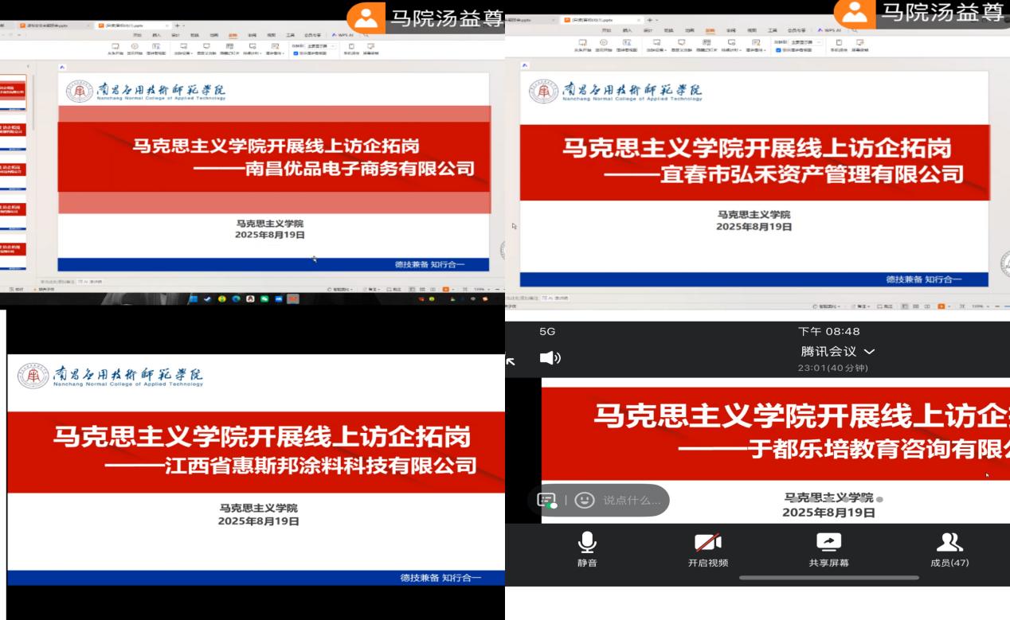The image size is (1010, 620).
Task: Tap the 共享屏幕 share screen icon
Action: tap(828, 548)
